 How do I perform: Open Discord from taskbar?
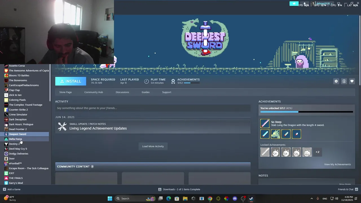(235, 198)
